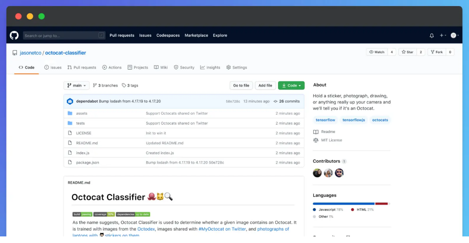
Task: Go to Marketplace
Action: tap(196, 35)
